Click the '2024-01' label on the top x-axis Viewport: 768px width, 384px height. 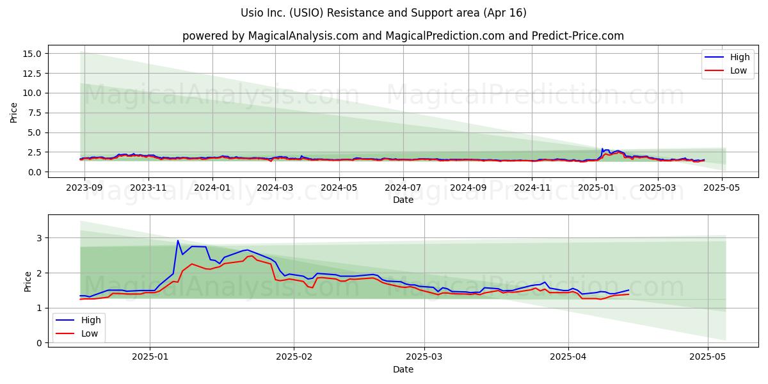(212, 188)
